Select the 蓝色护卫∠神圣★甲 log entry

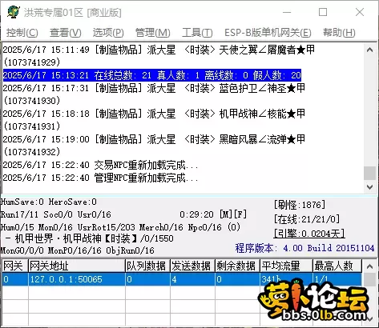[154, 88]
